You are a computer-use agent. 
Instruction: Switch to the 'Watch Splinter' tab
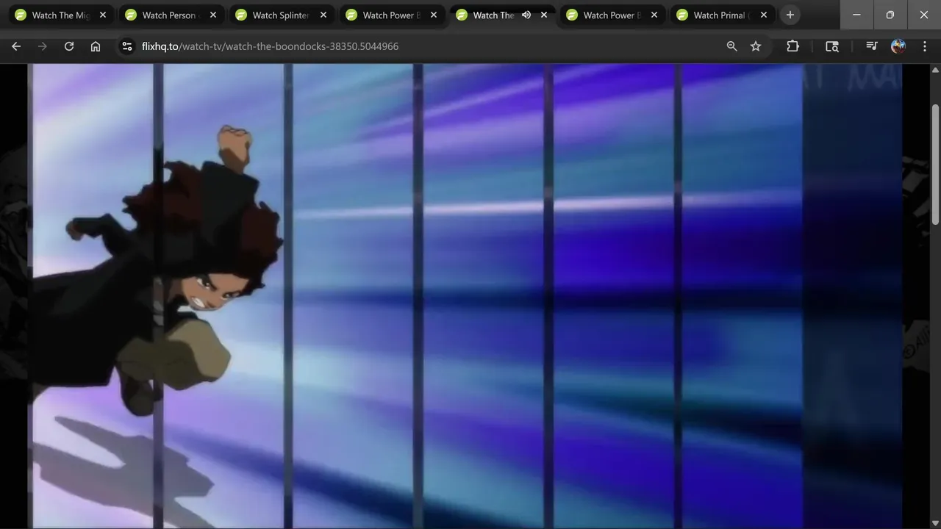point(282,15)
